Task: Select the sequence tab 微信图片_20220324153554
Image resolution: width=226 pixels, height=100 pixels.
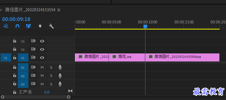Action: click(x=30, y=10)
